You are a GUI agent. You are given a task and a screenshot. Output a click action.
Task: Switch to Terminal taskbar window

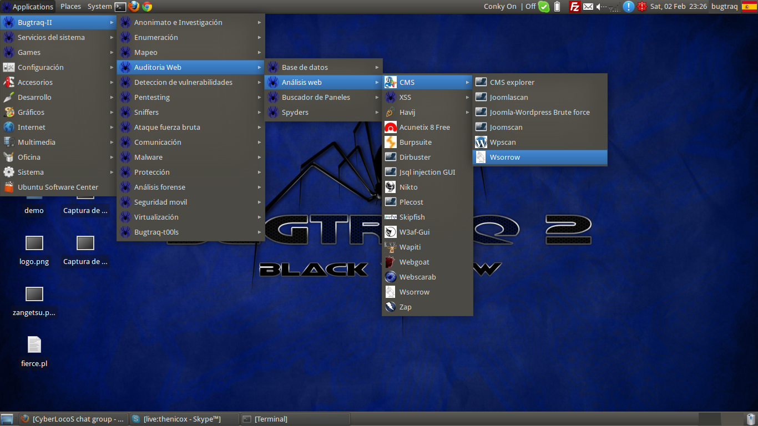click(295, 419)
